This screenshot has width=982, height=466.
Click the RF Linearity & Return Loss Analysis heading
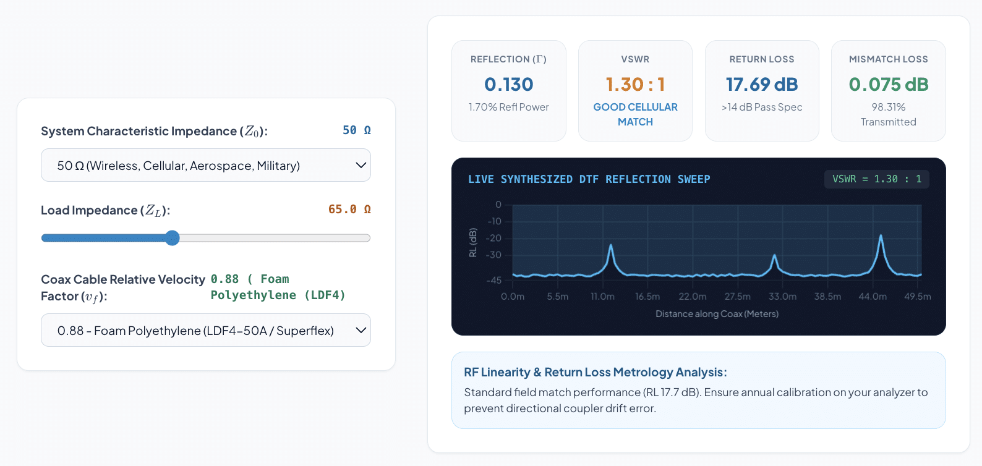point(596,372)
